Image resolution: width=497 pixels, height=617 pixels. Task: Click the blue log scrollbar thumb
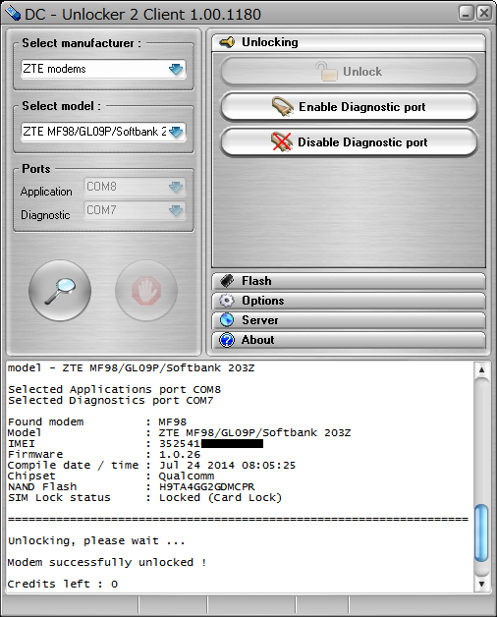point(481,533)
